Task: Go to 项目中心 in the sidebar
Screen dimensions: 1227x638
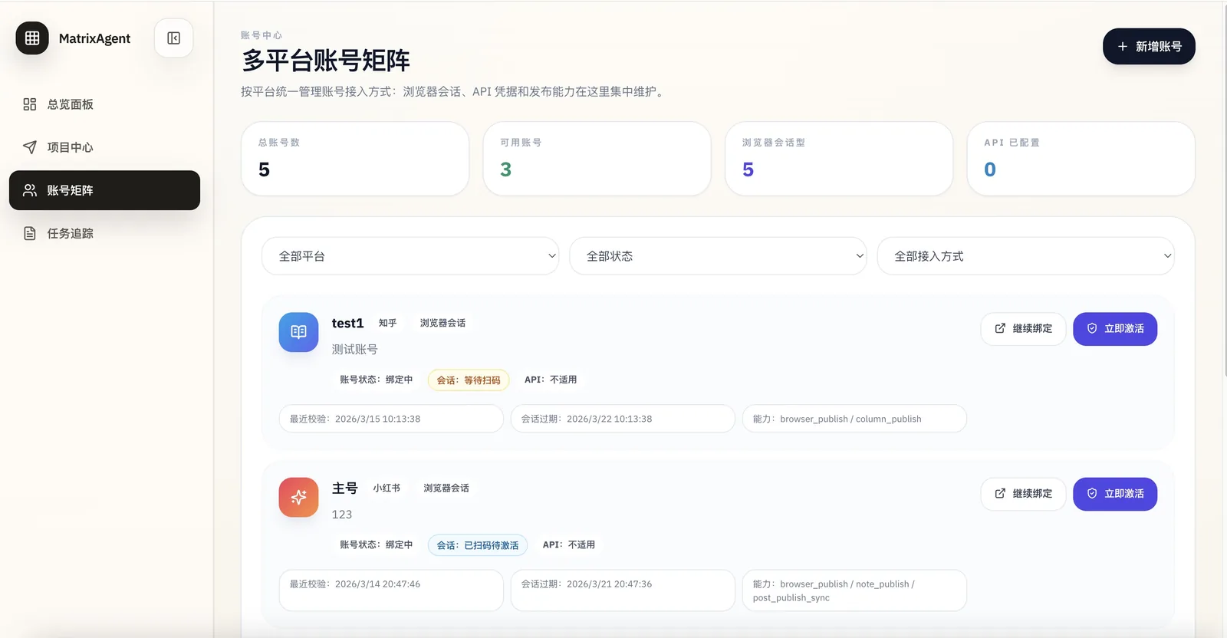Action: click(104, 147)
